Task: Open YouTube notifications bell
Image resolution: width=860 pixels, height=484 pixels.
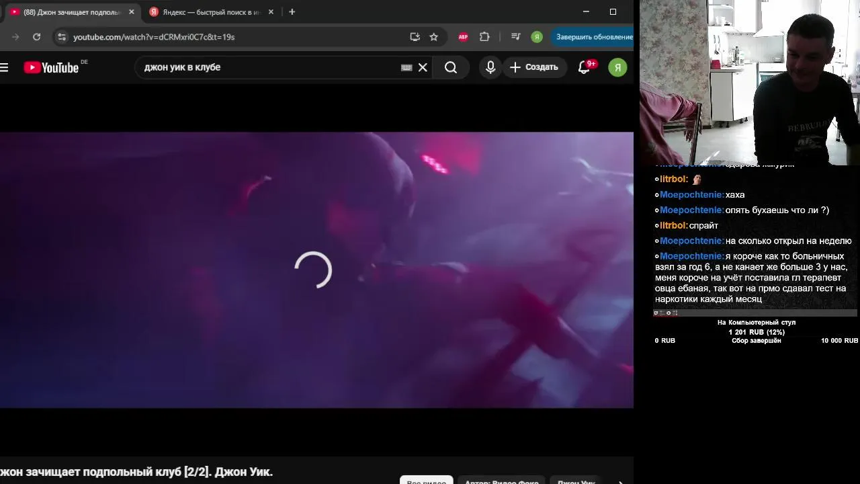Action: (x=584, y=67)
